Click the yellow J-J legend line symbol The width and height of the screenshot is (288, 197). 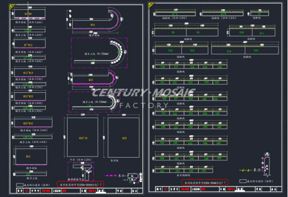(244, 169)
